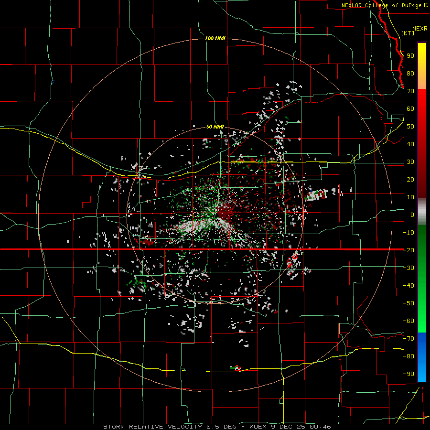This screenshot has height=430, width=430.
Task: Click the gray zero-velocity segment of color bar
Action: click(422, 212)
